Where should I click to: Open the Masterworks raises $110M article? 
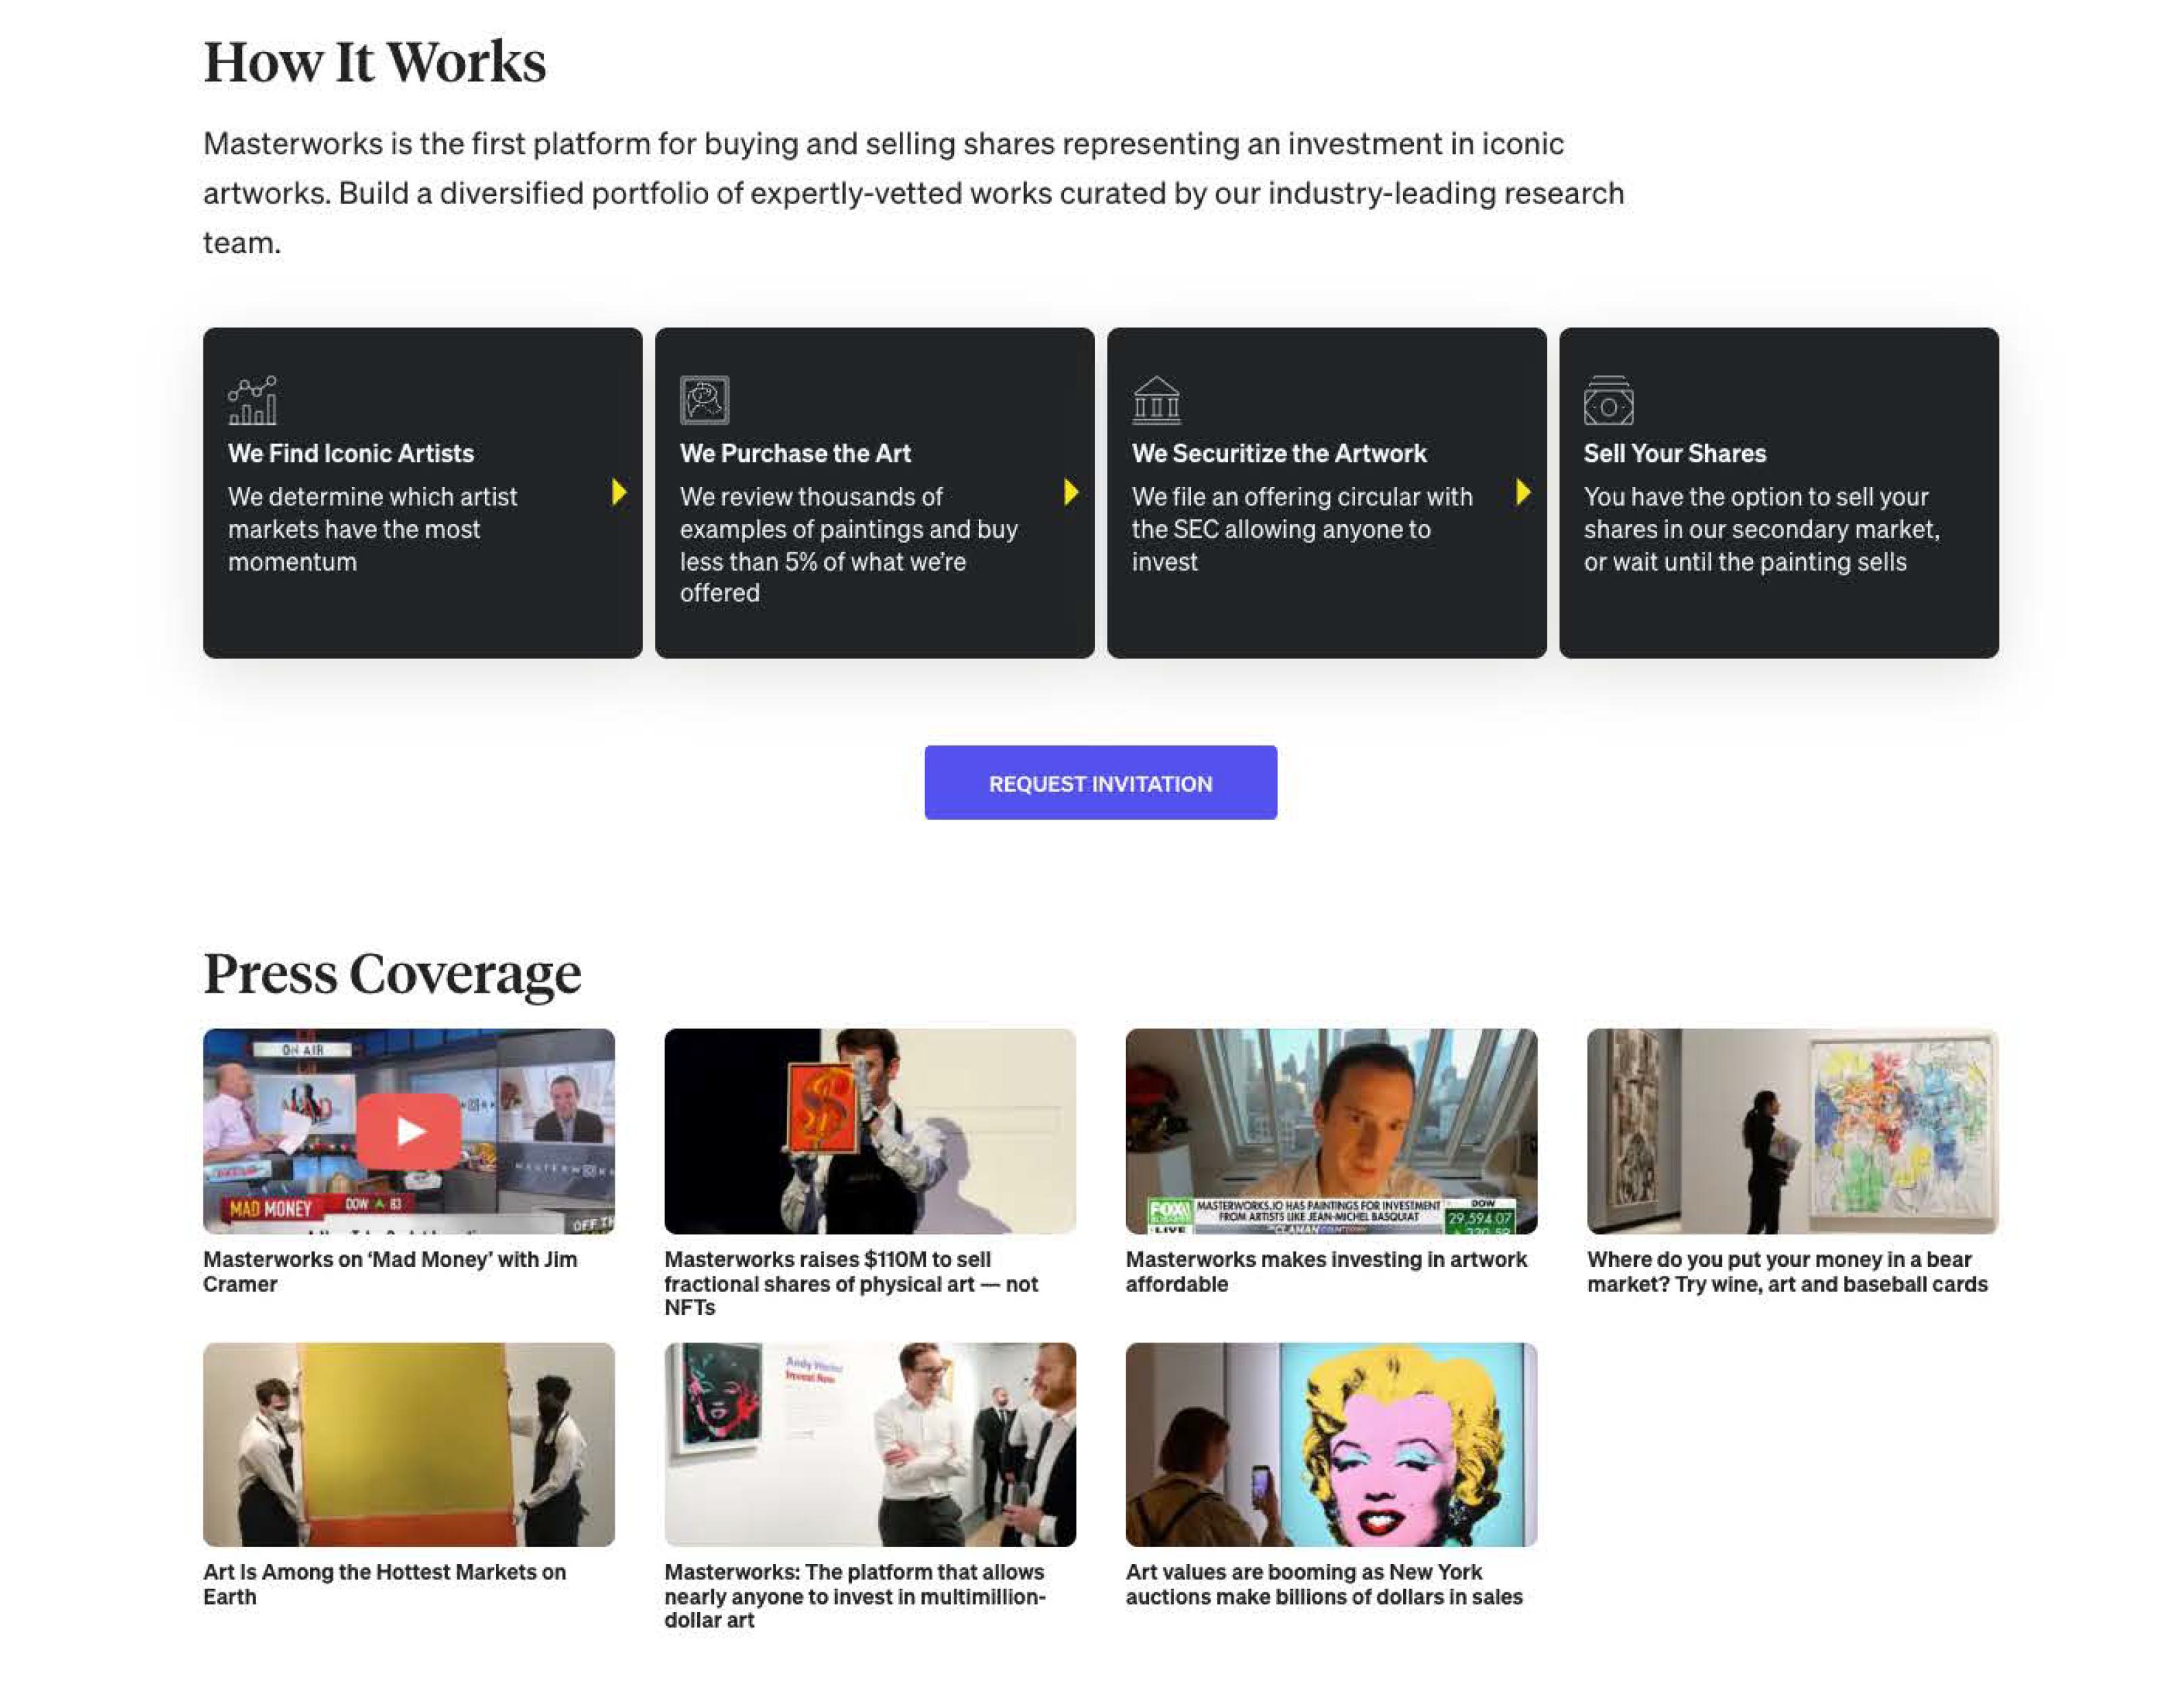(x=851, y=1283)
